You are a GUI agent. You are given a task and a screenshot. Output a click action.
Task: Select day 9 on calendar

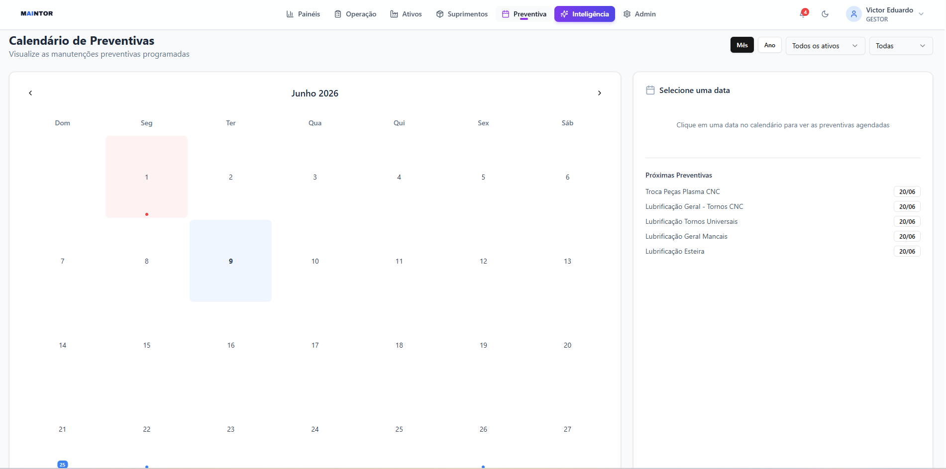[x=230, y=261]
